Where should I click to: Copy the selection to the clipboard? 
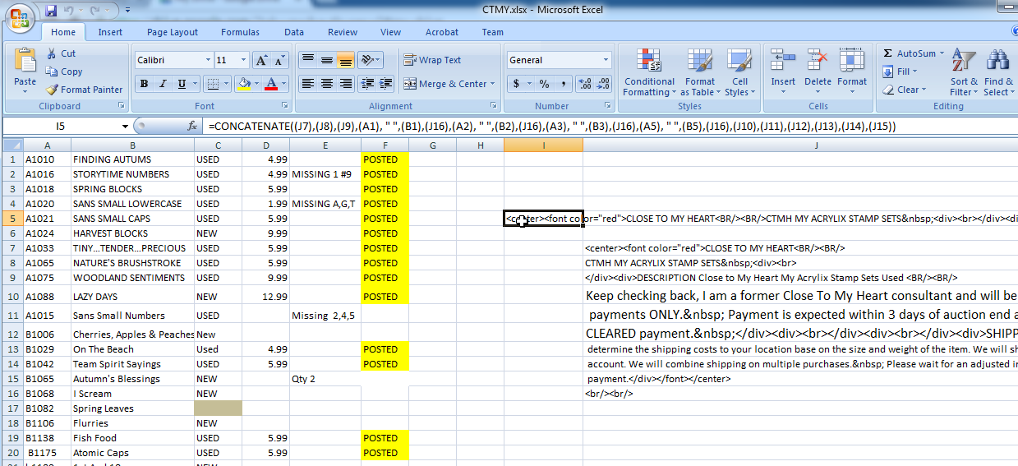(x=64, y=72)
